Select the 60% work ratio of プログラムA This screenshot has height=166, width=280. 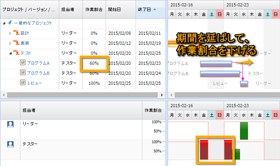[x=94, y=63]
